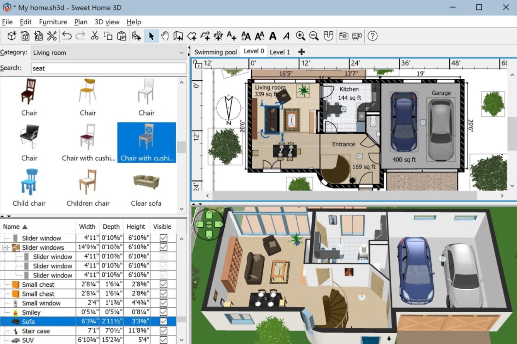Toggle Sofa visible checkbox
Viewport: 517px width, 344px height.
[x=164, y=322]
